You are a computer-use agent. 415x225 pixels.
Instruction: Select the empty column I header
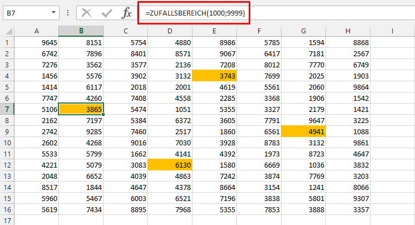pyautogui.click(x=392, y=31)
